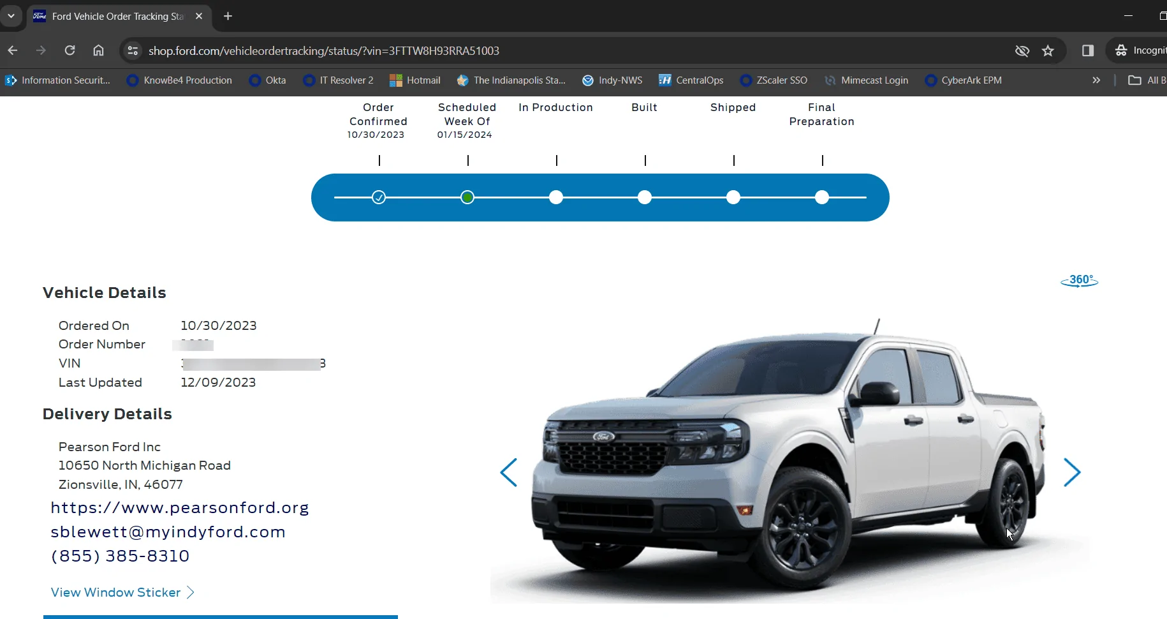Click the Delivery Details heading
Viewport: 1167px width, 619px height.
click(x=107, y=414)
